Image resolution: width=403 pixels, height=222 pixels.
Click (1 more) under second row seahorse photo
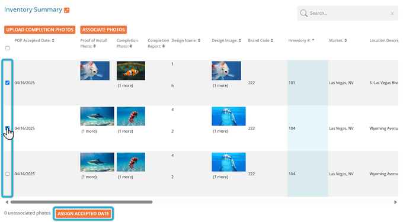click(126, 131)
